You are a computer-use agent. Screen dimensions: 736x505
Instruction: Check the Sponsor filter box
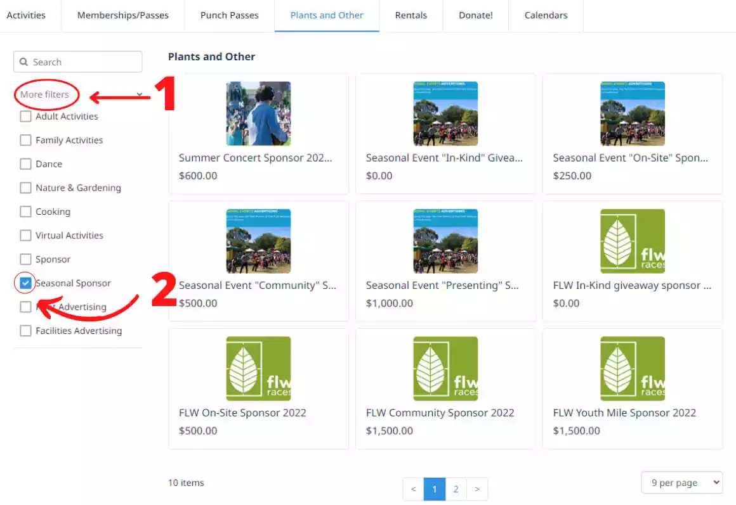(x=25, y=259)
